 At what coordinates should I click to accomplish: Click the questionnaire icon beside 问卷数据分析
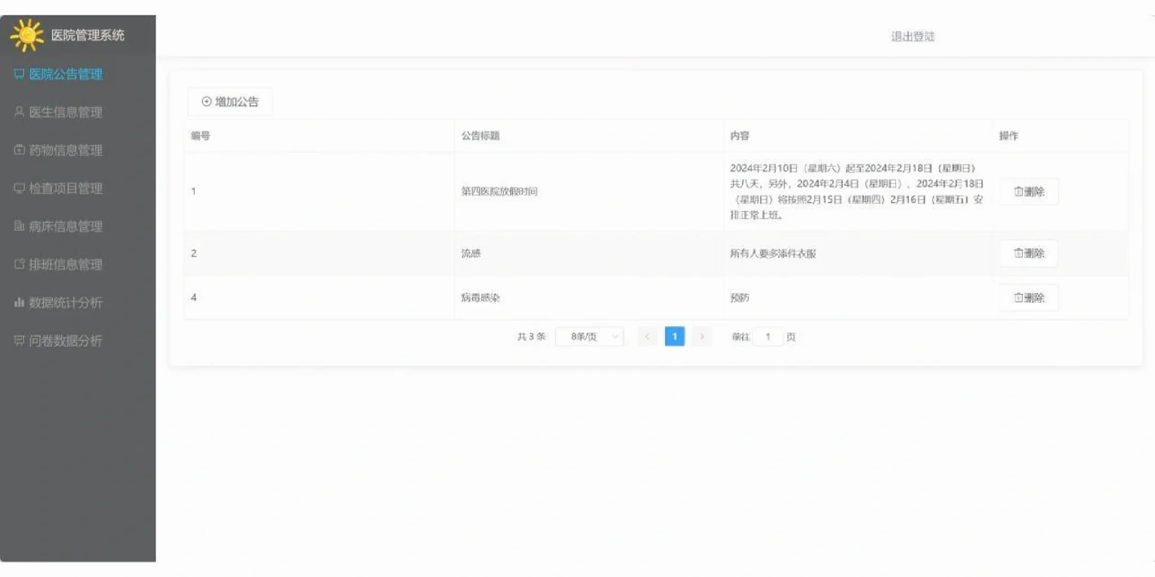(18, 340)
